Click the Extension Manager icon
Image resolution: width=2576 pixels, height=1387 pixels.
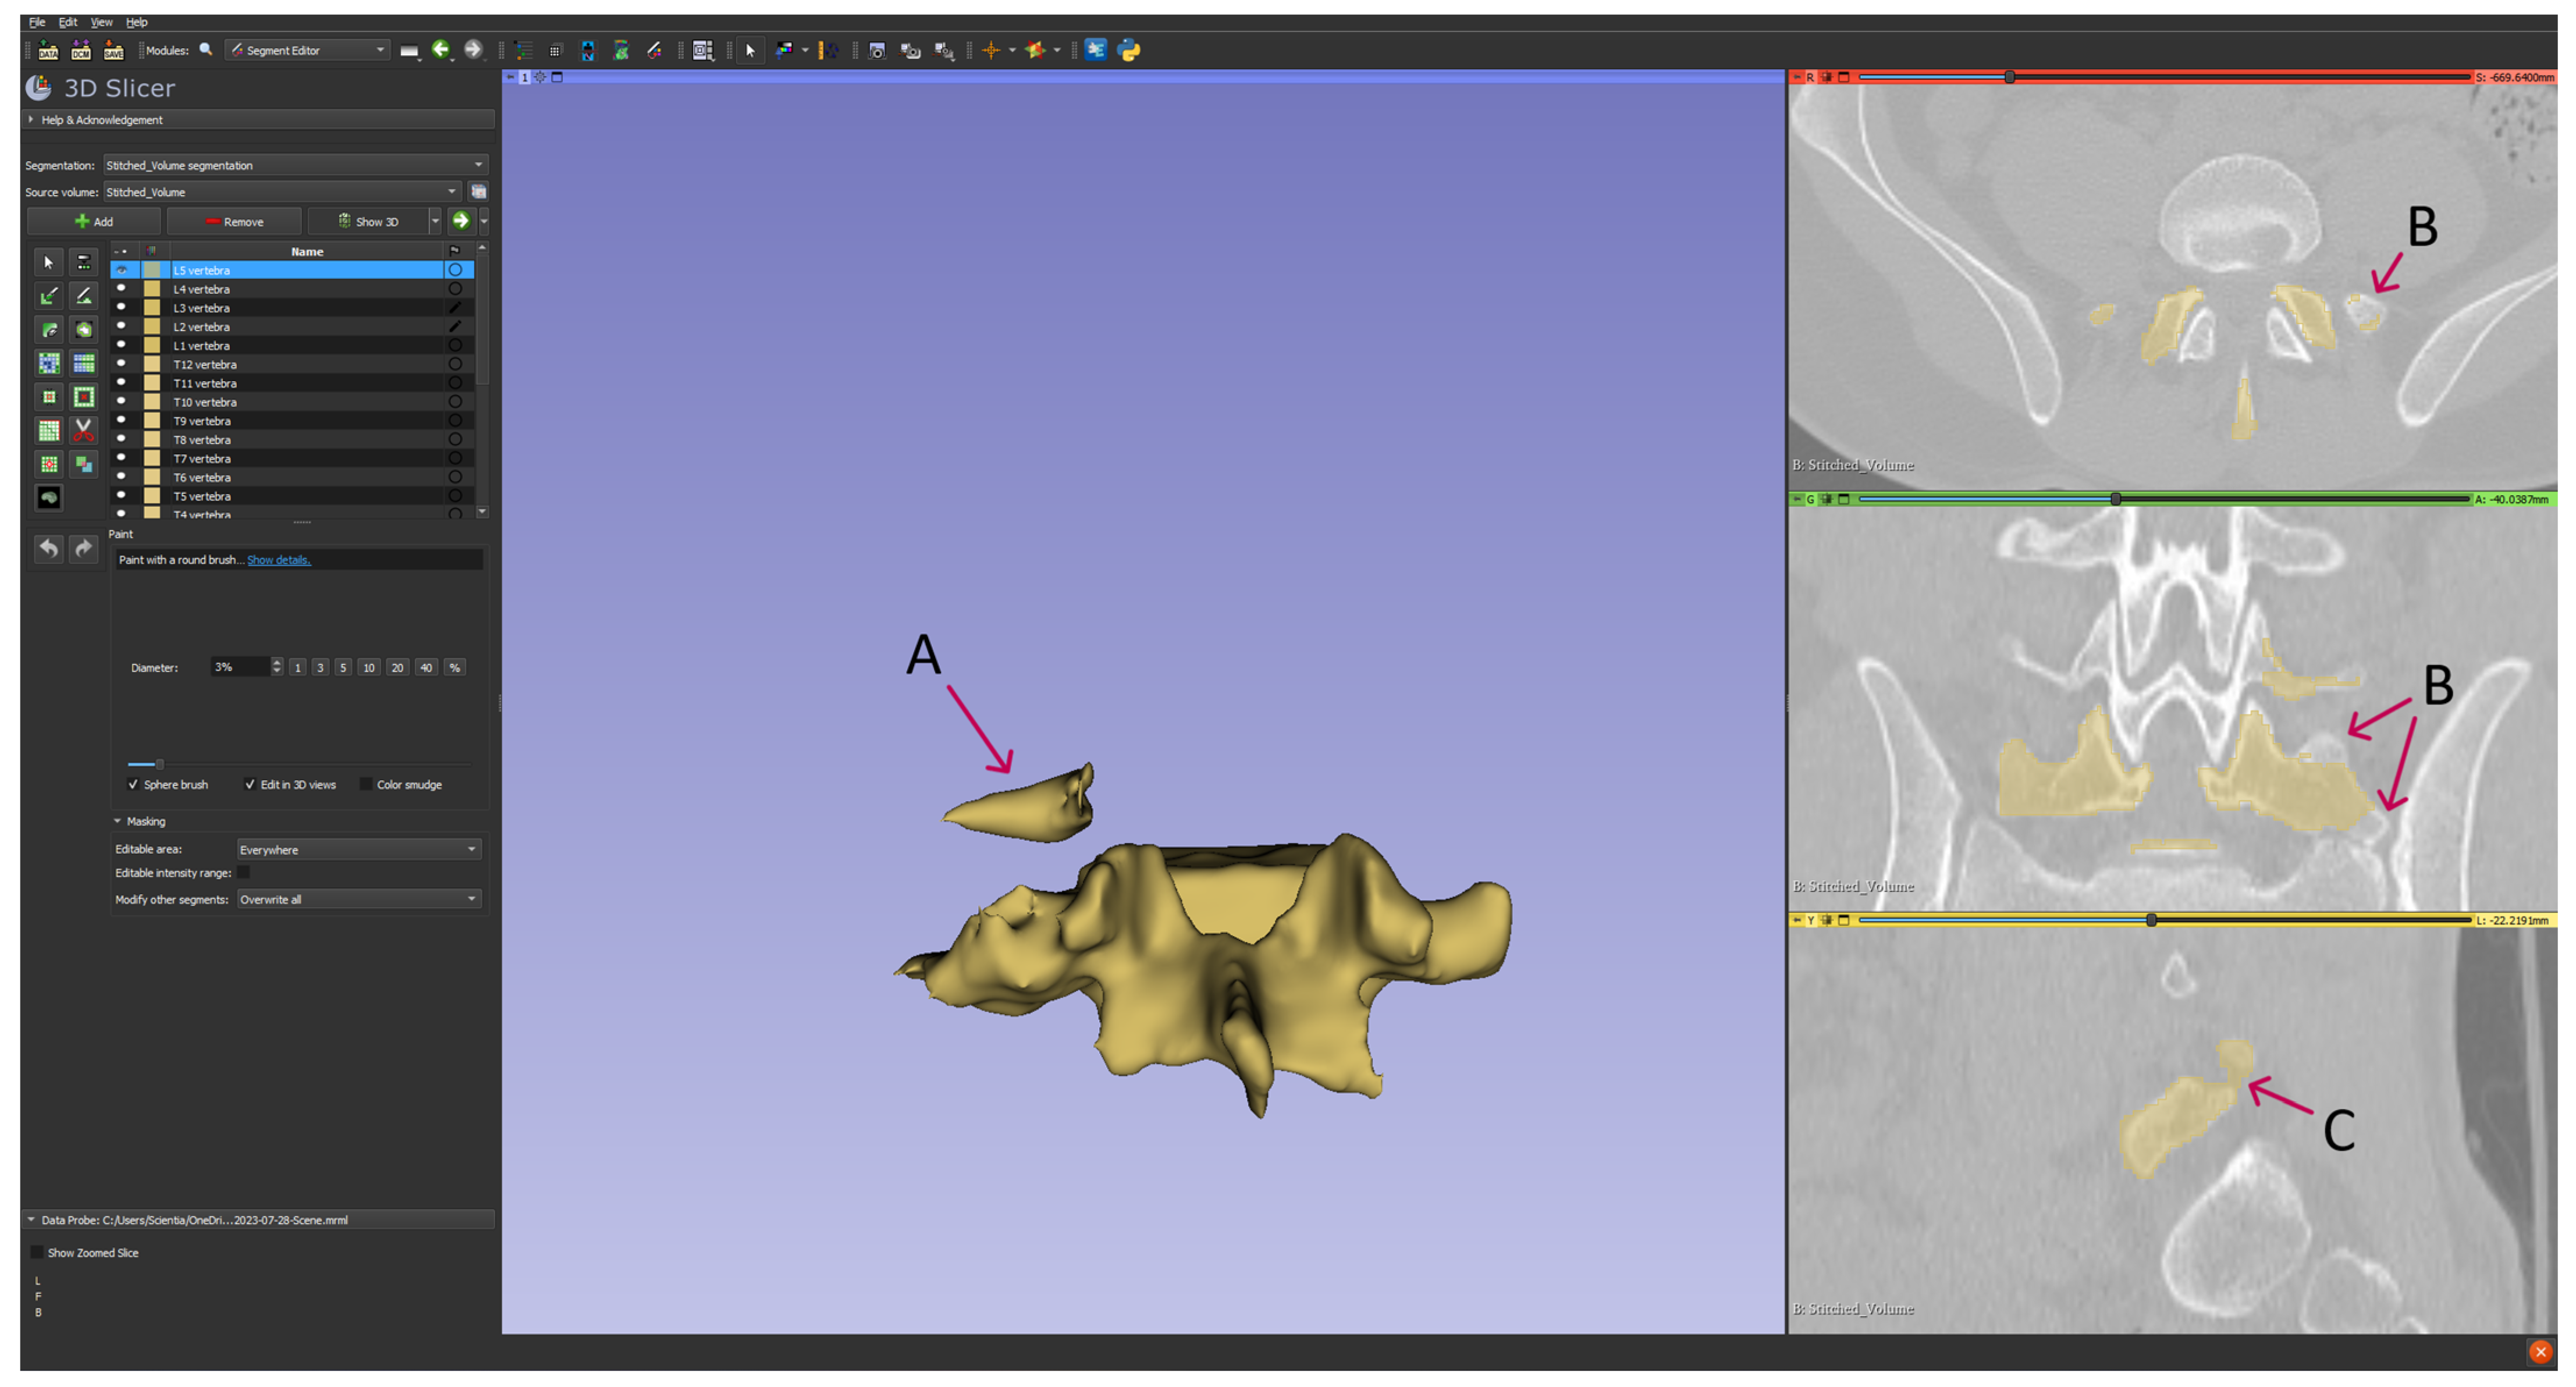click(x=1096, y=50)
